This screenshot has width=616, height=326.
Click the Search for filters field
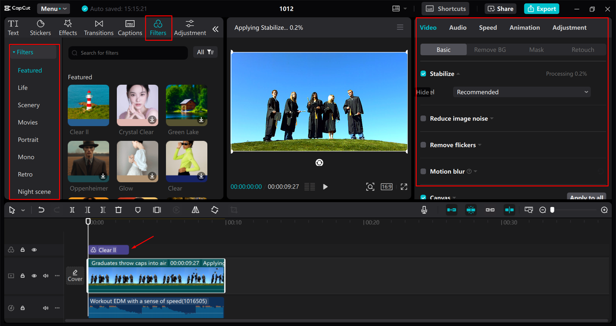click(128, 52)
